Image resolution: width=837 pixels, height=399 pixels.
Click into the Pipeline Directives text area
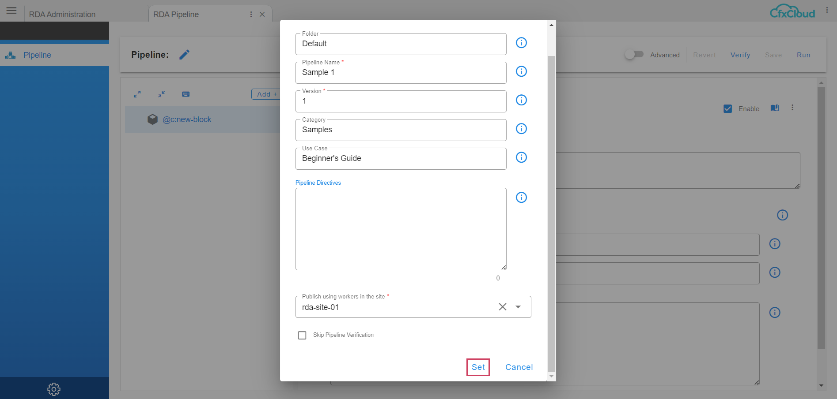(401, 229)
